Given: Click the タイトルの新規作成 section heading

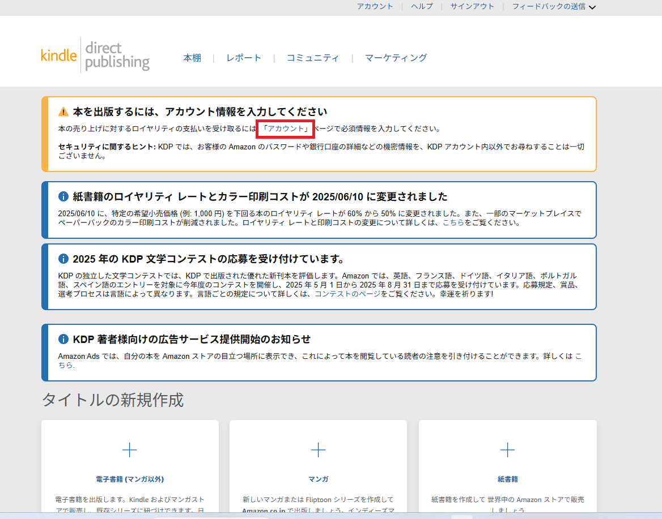Looking at the screenshot, I should pos(113,400).
